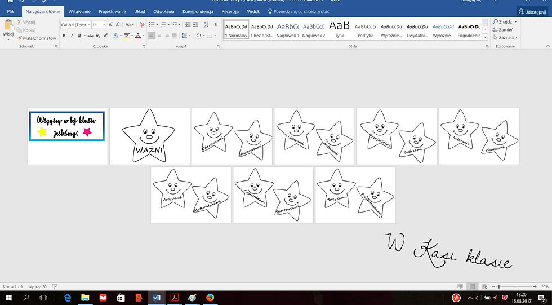This screenshot has width=552, height=305.
Task: Open Microsoft Edge from the taskbar
Action: pyautogui.click(x=67, y=298)
